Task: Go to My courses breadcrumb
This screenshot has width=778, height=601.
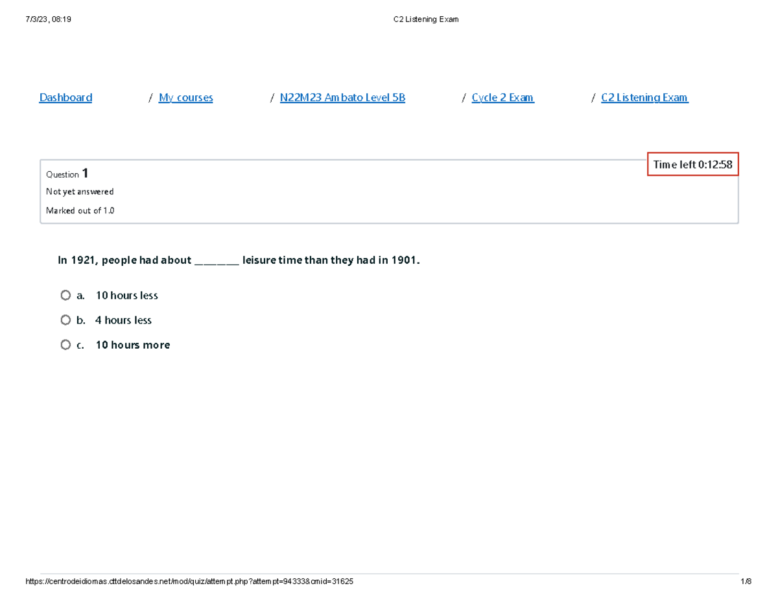Action: (x=185, y=98)
